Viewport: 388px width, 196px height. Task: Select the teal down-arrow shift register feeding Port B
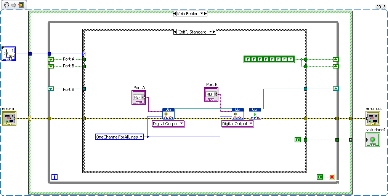click(x=51, y=89)
